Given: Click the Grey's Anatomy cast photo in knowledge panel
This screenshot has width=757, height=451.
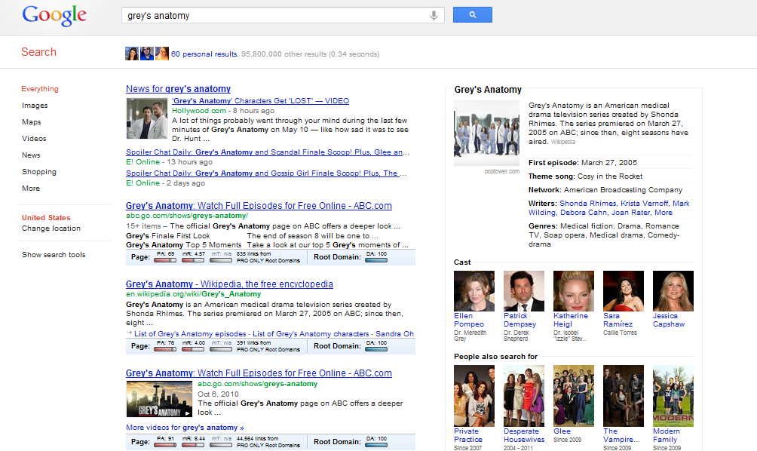Looking at the screenshot, I should click(x=486, y=133).
